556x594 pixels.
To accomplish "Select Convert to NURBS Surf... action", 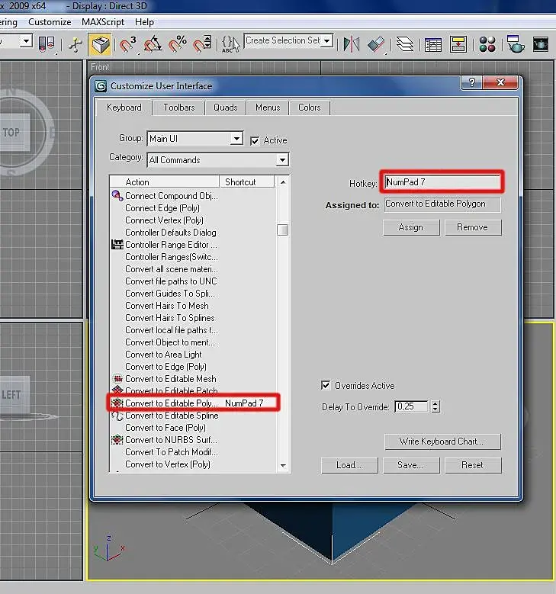I will [171, 440].
